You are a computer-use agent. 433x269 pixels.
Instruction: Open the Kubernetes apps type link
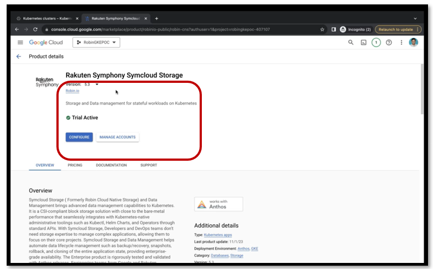(218, 235)
